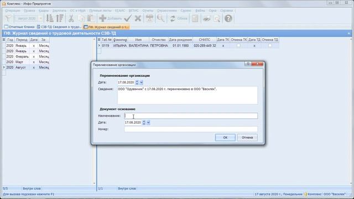Click the 'Номер' input field

point(191,129)
